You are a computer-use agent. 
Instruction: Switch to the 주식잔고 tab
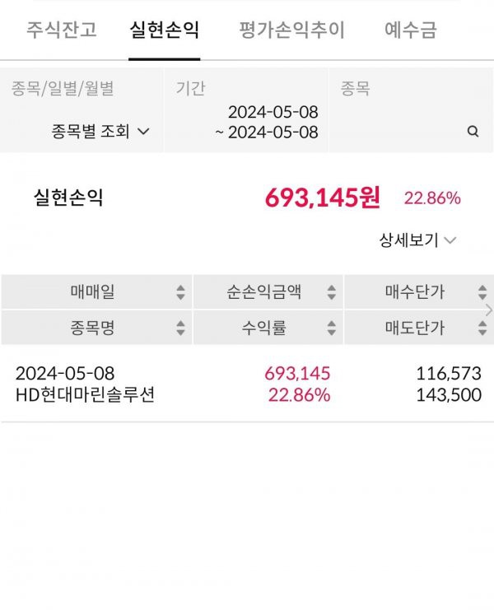click(62, 30)
